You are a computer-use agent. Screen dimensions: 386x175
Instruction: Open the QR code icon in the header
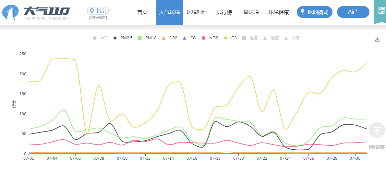pos(382,10)
